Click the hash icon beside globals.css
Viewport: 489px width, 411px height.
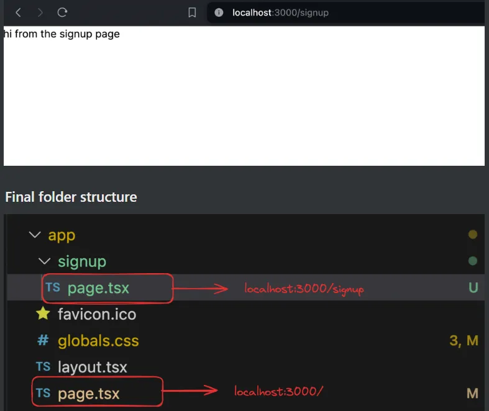[x=43, y=341]
